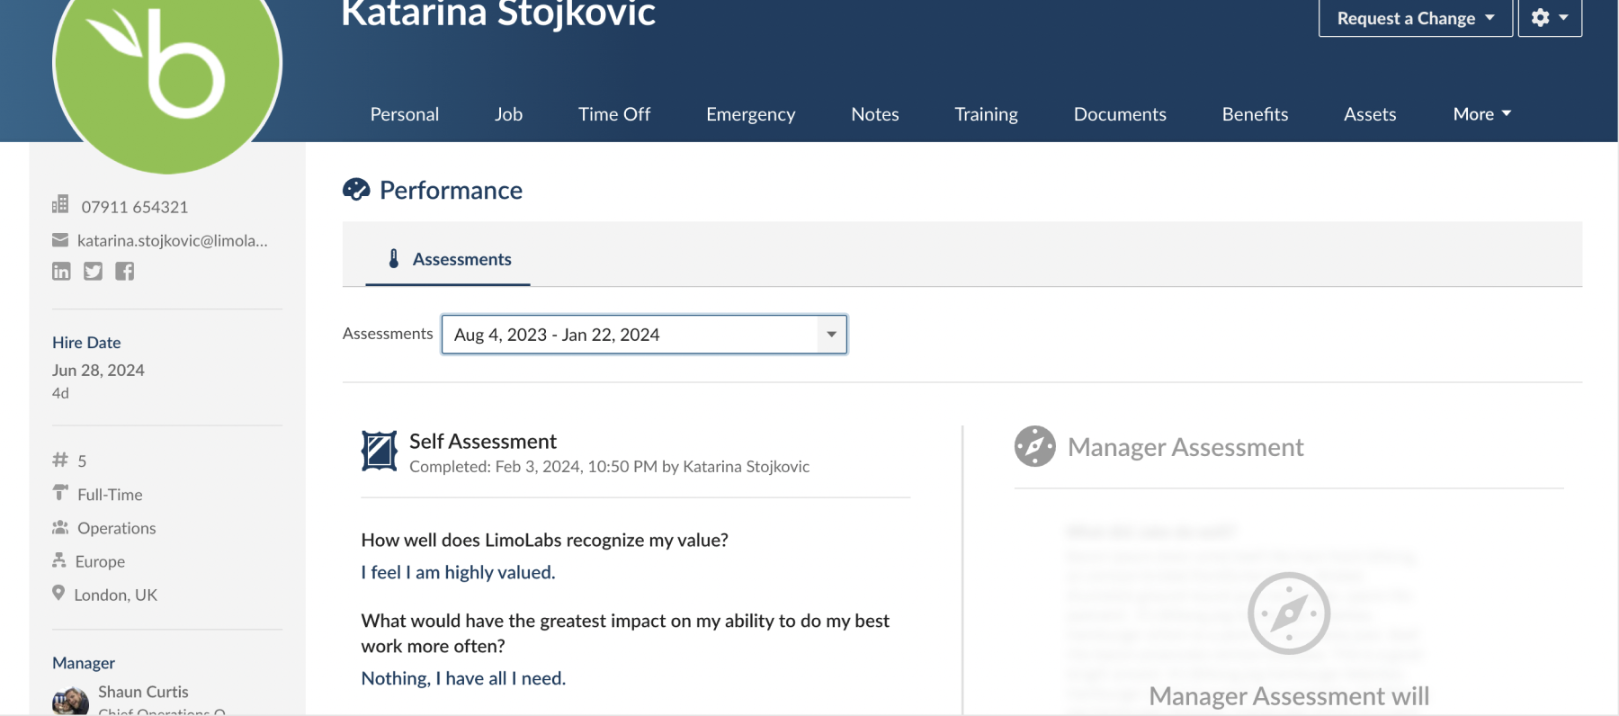The image size is (1619, 716).
Task: Click the large compass icon over blurred text
Action: pos(1289,613)
